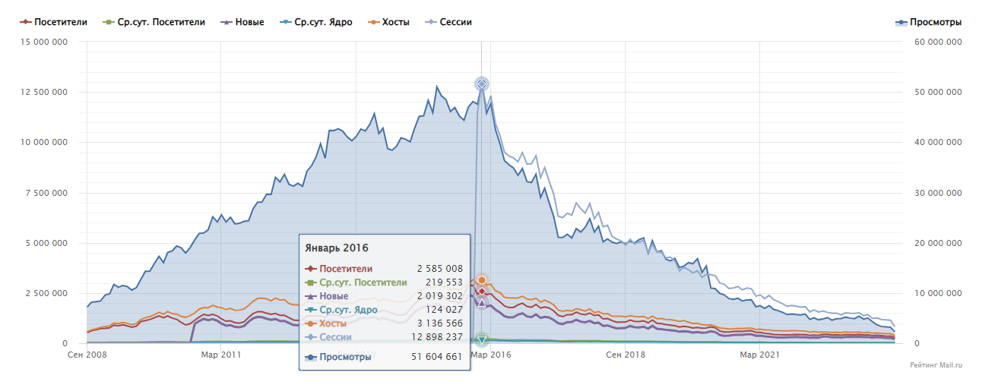Click Посетители value 2 585 008 in tooltip
Viewport: 998px width, 388px height.
(x=439, y=268)
